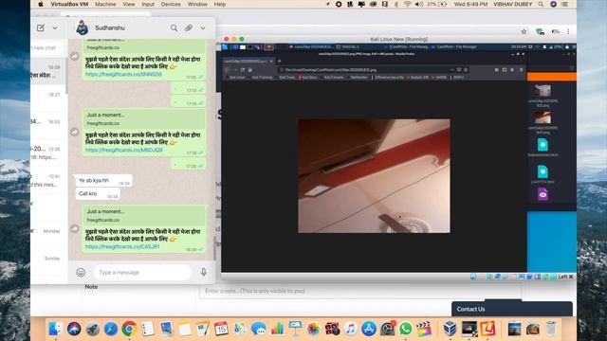Open Spotlight search in the menu bar
The image size is (607, 341).
(541, 4)
